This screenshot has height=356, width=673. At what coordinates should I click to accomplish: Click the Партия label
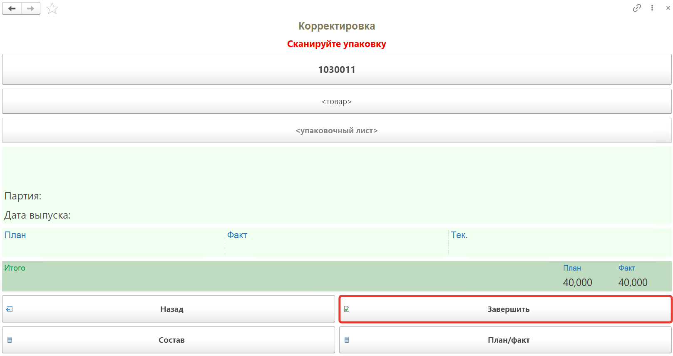tap(23, 196)
